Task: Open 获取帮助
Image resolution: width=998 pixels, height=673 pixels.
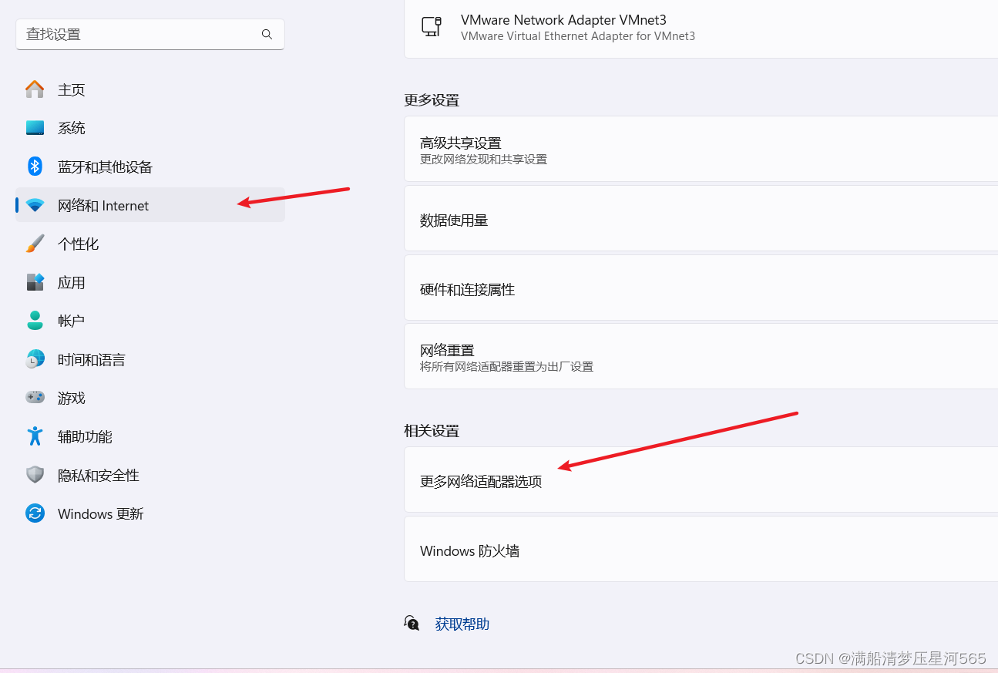Action: click(x=462, y=624)
